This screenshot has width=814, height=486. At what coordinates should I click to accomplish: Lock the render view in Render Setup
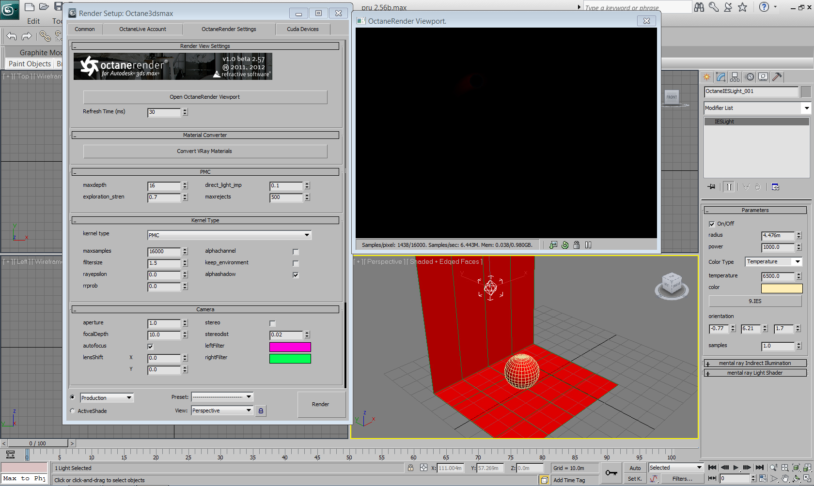(261, 410)
